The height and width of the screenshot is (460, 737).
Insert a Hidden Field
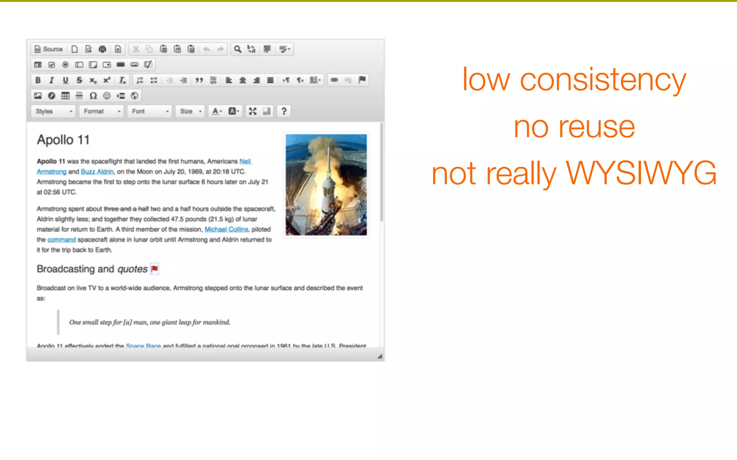click(148, 65)
